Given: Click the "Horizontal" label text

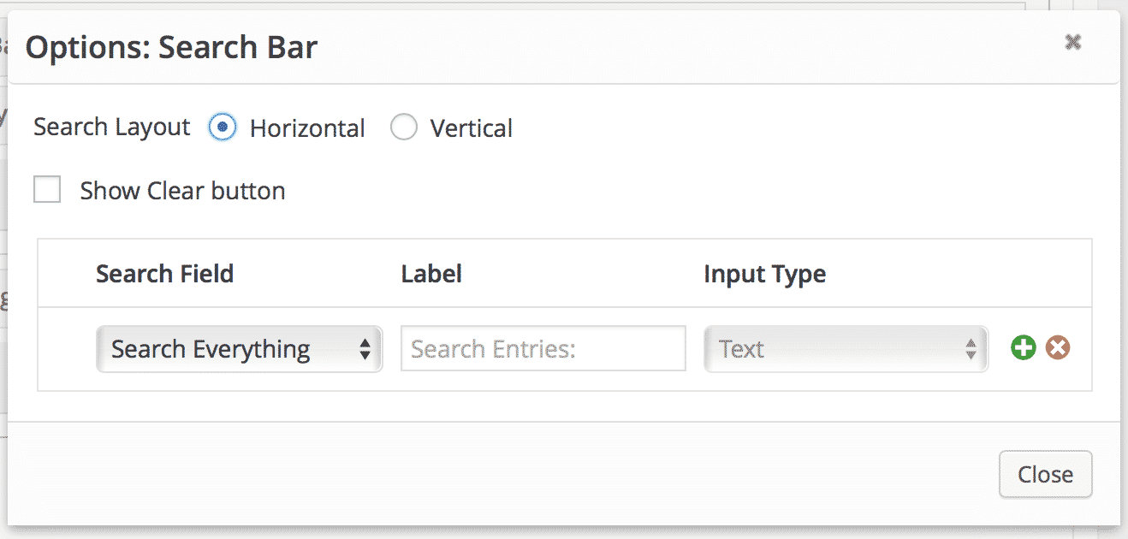Looking at the screenshot, I should [x=307, y=129].
